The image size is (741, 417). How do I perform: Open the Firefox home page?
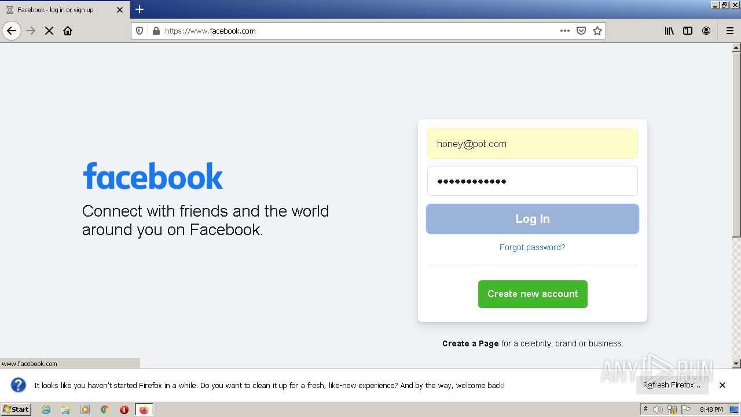68,31
